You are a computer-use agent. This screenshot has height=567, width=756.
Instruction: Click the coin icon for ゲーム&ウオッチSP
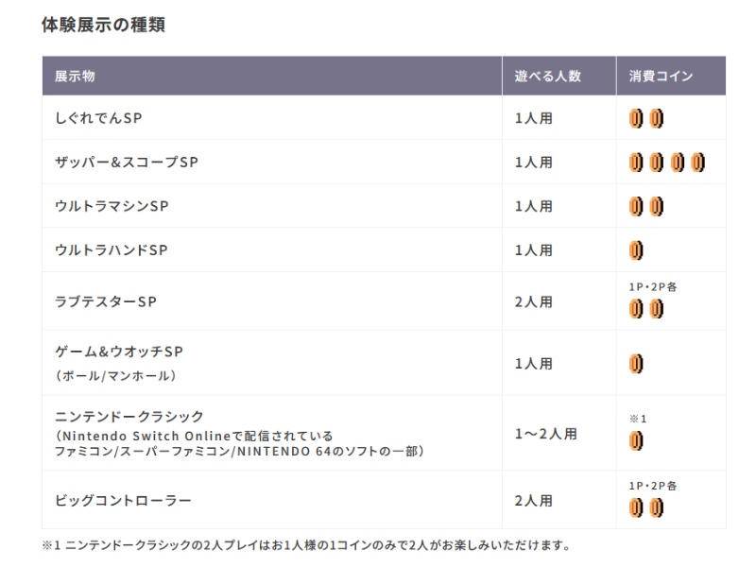coord(636,363)
